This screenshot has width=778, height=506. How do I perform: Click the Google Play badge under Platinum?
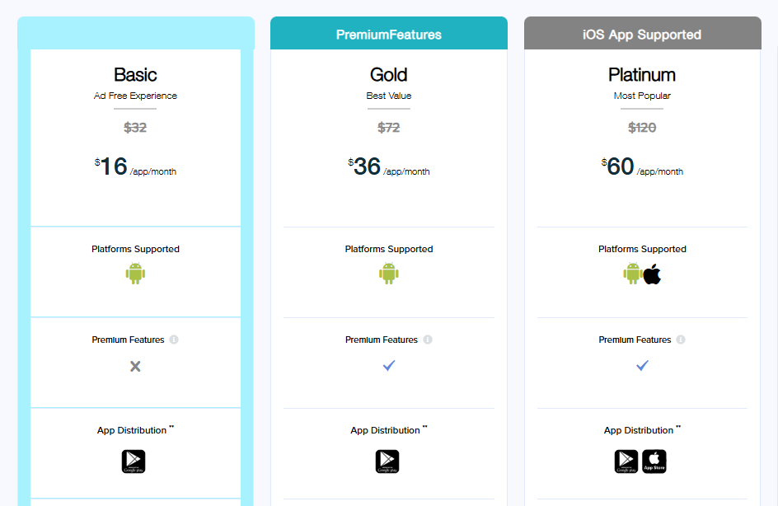626,461
